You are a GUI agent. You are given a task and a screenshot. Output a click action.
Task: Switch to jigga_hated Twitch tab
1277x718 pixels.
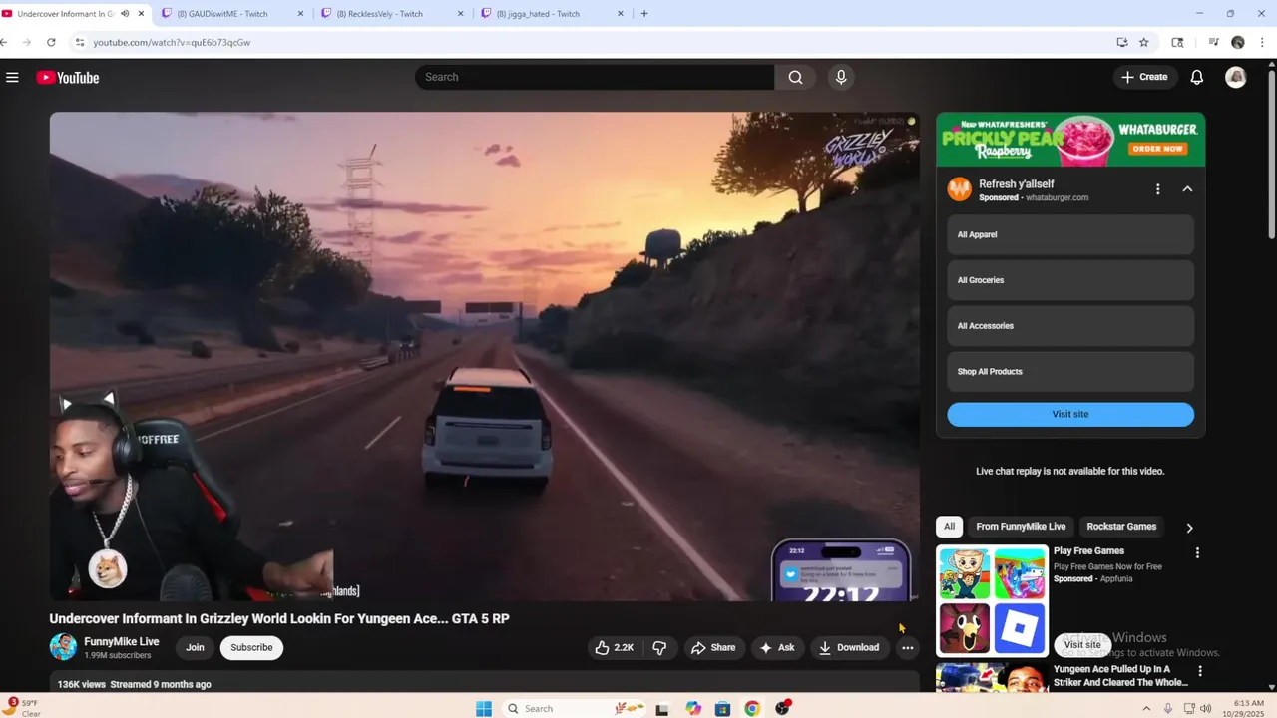(x=550, y=14)
